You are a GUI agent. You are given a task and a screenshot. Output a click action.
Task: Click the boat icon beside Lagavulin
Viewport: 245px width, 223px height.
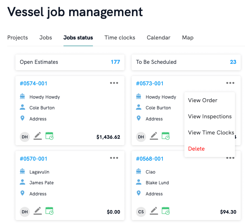pyautogui.click(x=22, y=171)
